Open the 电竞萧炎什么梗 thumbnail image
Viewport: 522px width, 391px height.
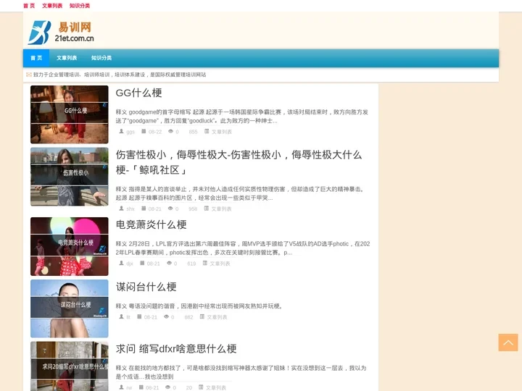coord(70,246)
